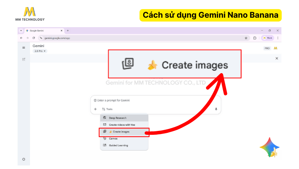This screenshot has width=299, height=169.
Task: Open a new browser tab
Action: [68, 31]
